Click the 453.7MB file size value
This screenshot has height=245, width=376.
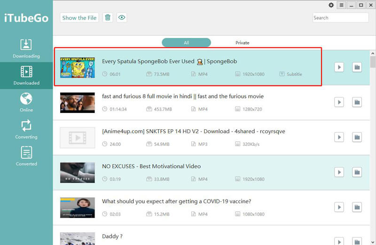[x=163, y=109]
